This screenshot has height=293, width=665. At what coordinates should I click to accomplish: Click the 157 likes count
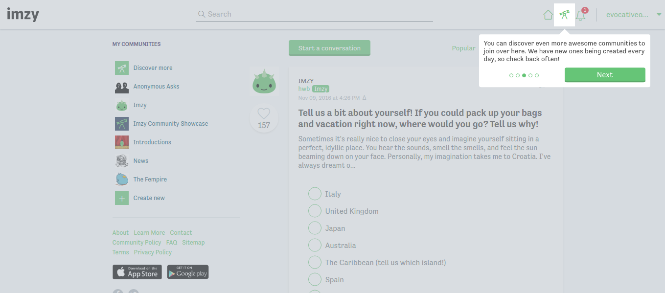coord(264,125)
